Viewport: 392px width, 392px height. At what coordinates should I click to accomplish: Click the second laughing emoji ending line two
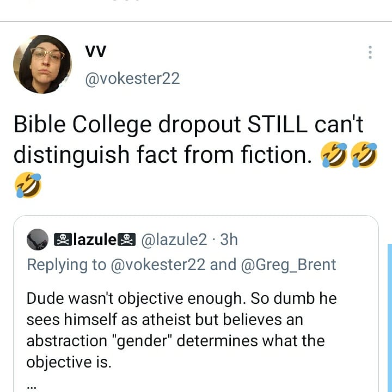(x=364, y=154)
